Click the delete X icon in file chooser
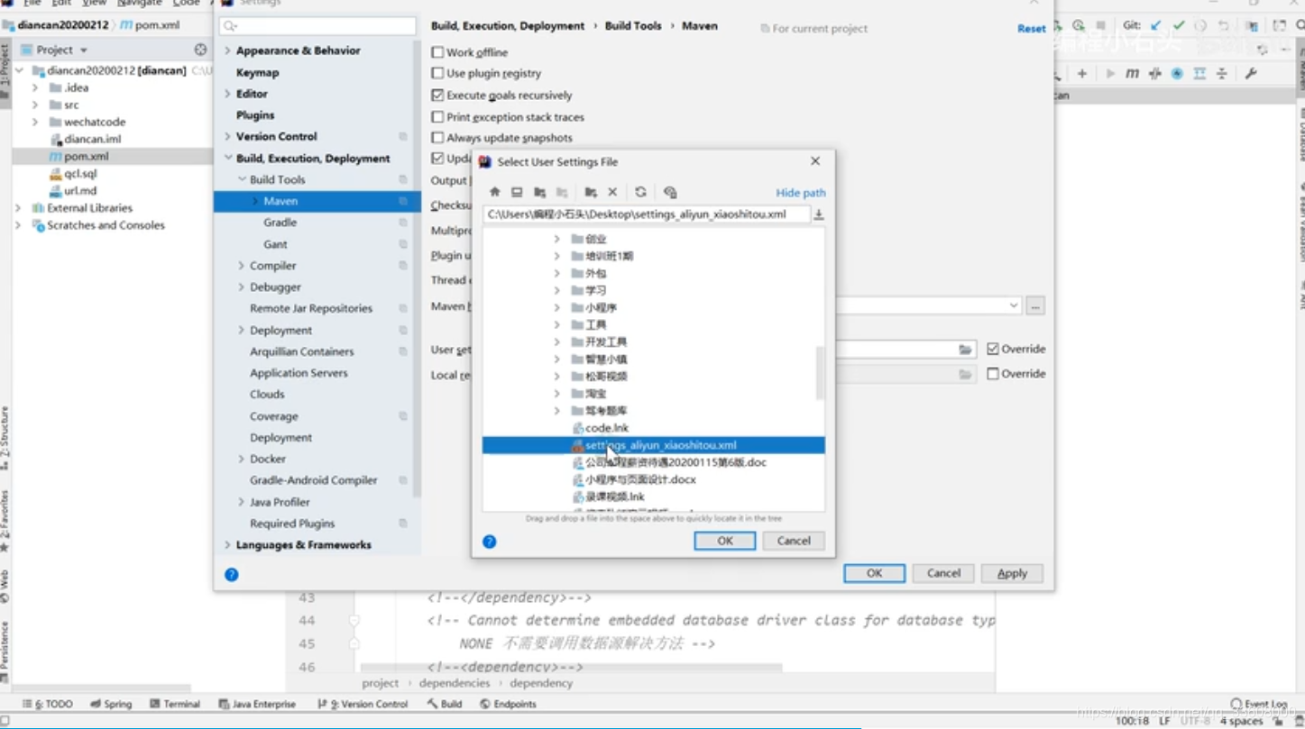Viewport: 1305px width, 729px height. (x=612, y=192)
